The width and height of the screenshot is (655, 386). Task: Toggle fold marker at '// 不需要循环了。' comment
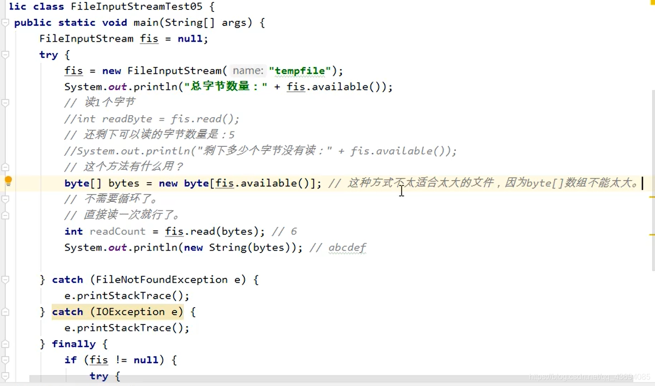point(5,199)
